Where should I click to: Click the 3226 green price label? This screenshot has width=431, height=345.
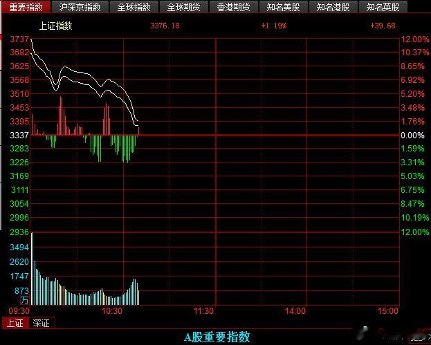coord(19,162)
